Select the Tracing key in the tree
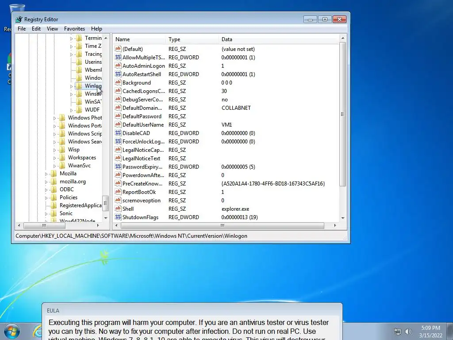 [93, 54]
